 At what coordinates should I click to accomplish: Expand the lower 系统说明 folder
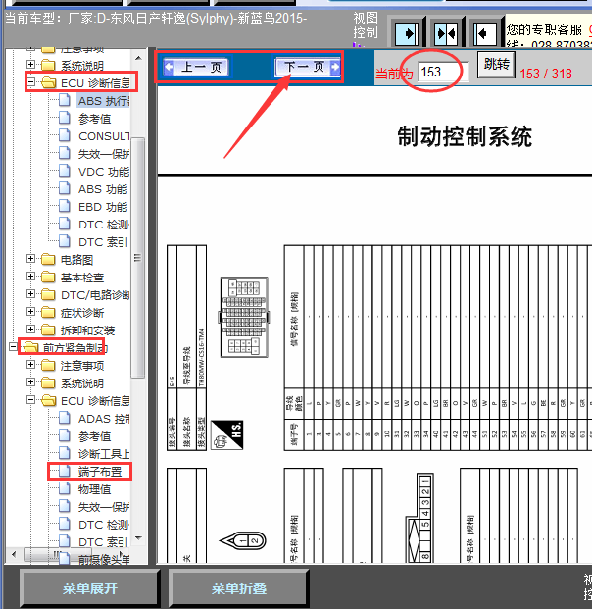(30, 382)
